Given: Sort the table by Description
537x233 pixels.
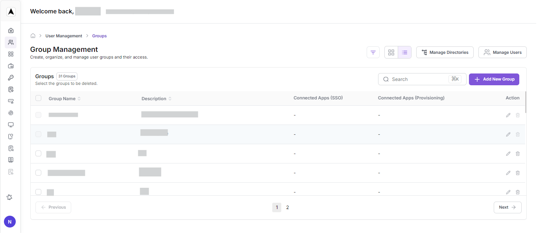Looking at the screenshot, I should (x=169, y=98).
